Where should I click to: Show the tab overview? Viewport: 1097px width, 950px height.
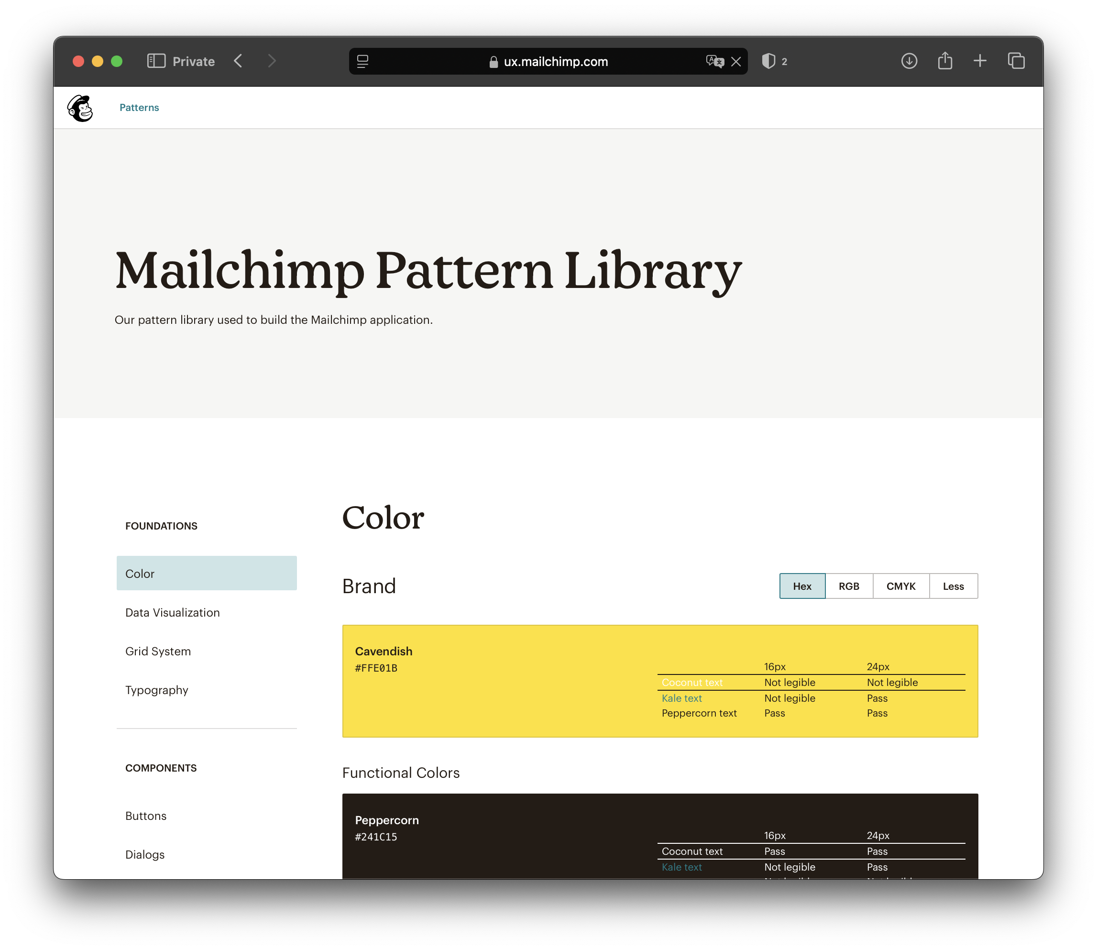(x=1016, y=61)
